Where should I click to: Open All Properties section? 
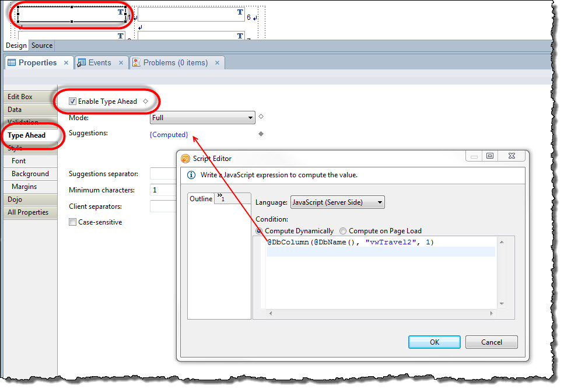[30, 212]
